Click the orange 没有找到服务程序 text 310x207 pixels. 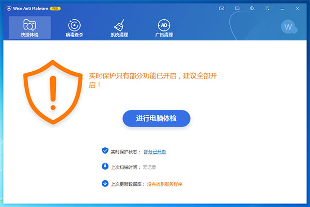click(x=165, y=184)
